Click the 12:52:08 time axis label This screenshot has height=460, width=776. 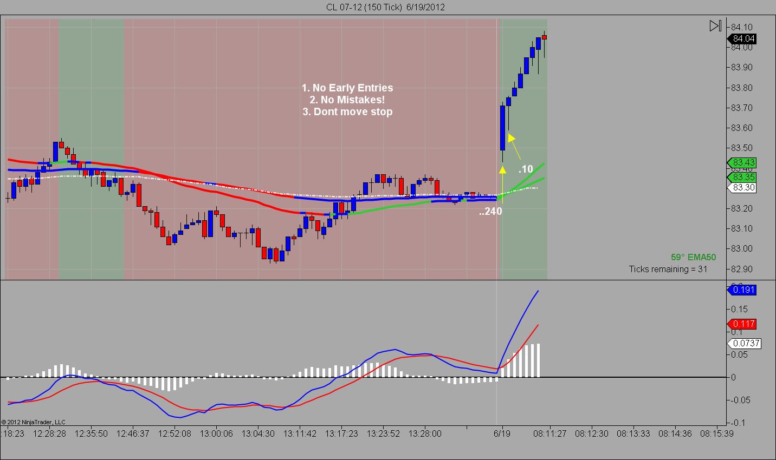174,433
